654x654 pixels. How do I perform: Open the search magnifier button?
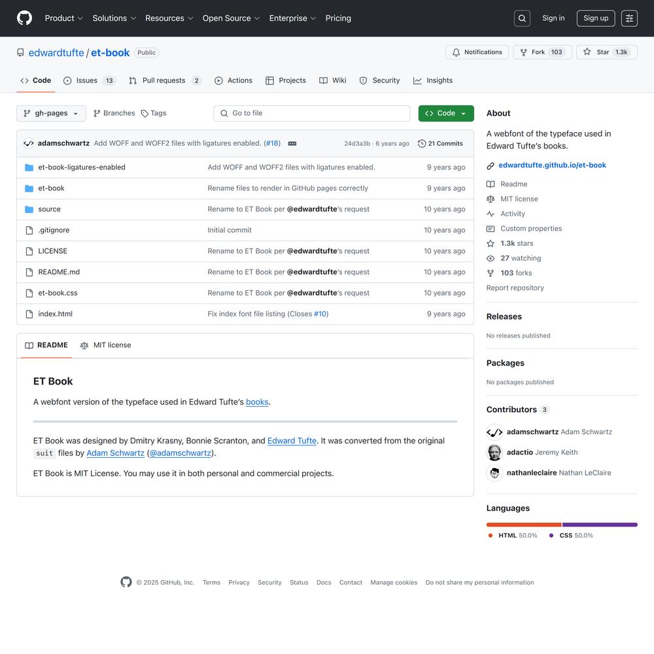(522, 18)
